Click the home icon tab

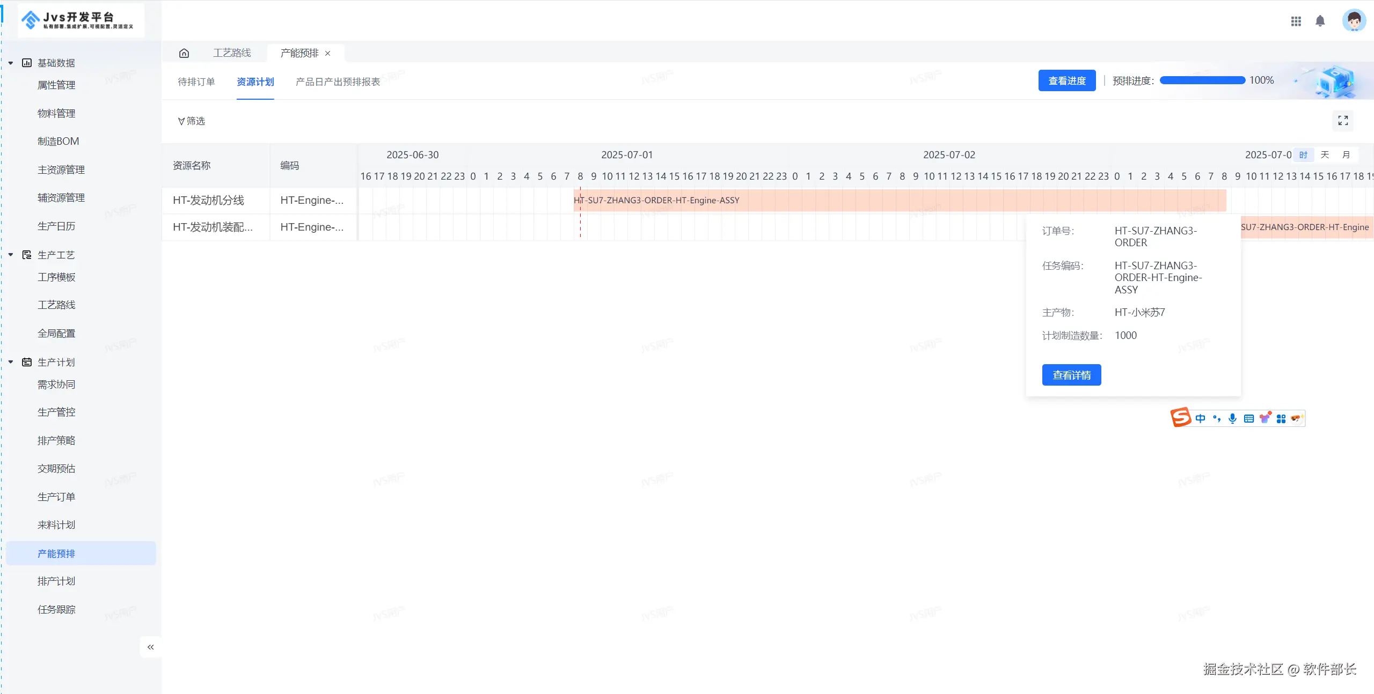pos(184,53)
